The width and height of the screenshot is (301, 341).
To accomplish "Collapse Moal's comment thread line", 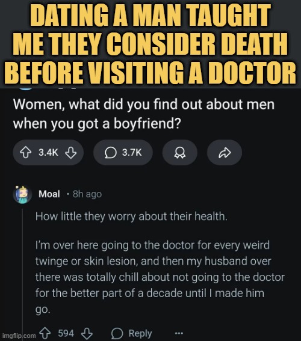I will point(23,272).
